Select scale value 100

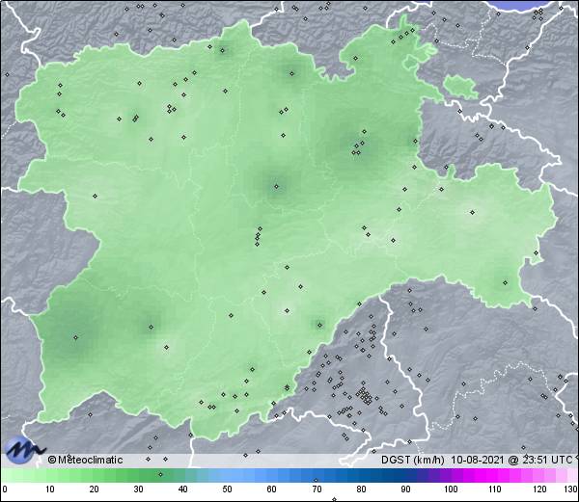(451, 489)
